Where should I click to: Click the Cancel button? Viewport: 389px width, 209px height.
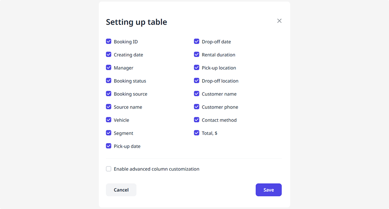(x=121, y=190)
